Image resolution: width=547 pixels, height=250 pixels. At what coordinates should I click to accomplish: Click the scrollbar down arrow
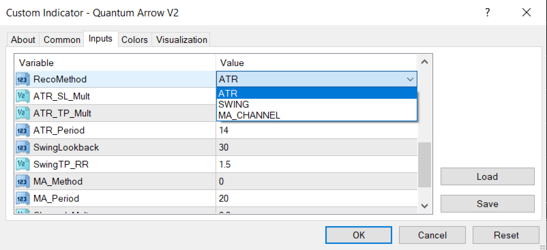point(424,206)
